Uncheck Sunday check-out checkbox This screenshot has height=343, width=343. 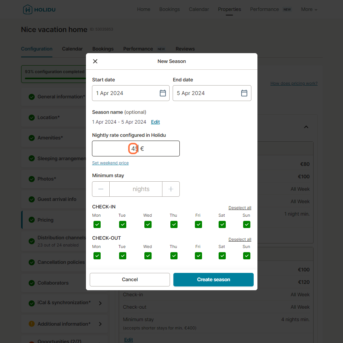247,256
